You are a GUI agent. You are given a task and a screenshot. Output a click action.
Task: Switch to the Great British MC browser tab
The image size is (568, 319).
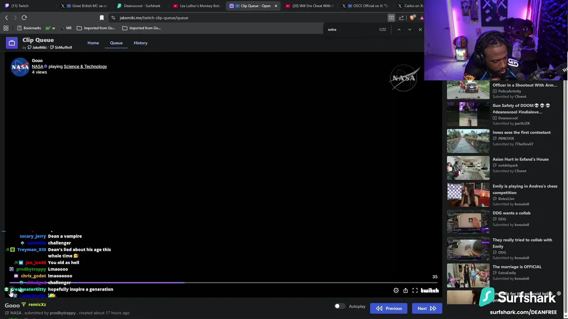pos(84,6)
